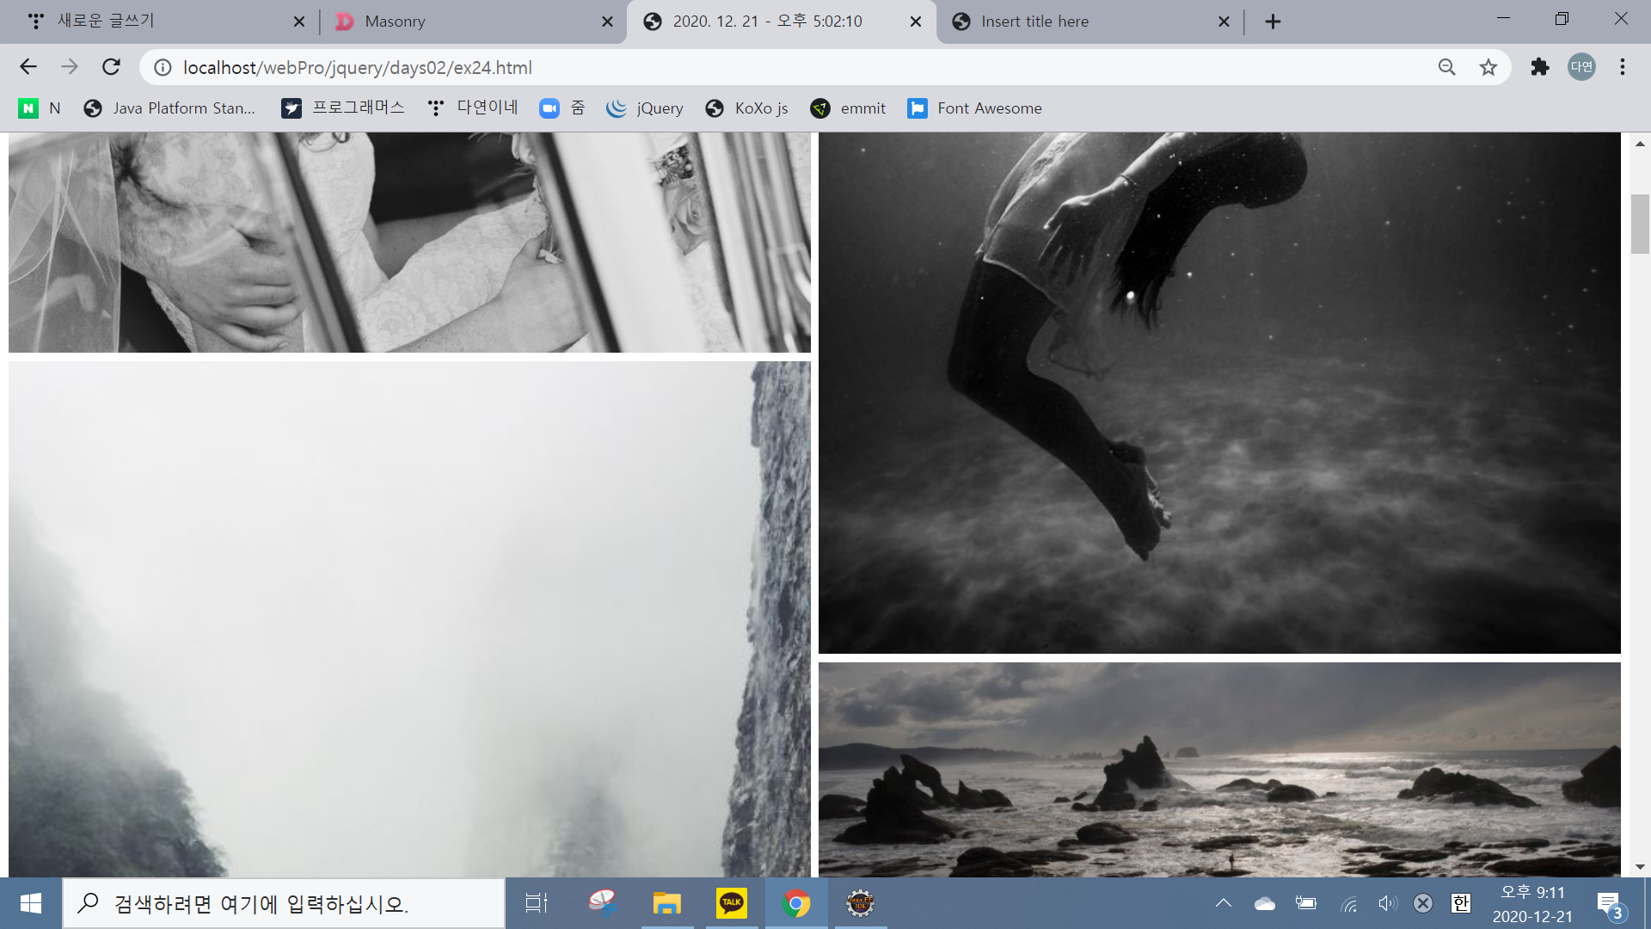Image resolution: width=1651 pixels, height=929 pixels.
Task: Click the address bar URL field
Action: (x=774, y=67)
